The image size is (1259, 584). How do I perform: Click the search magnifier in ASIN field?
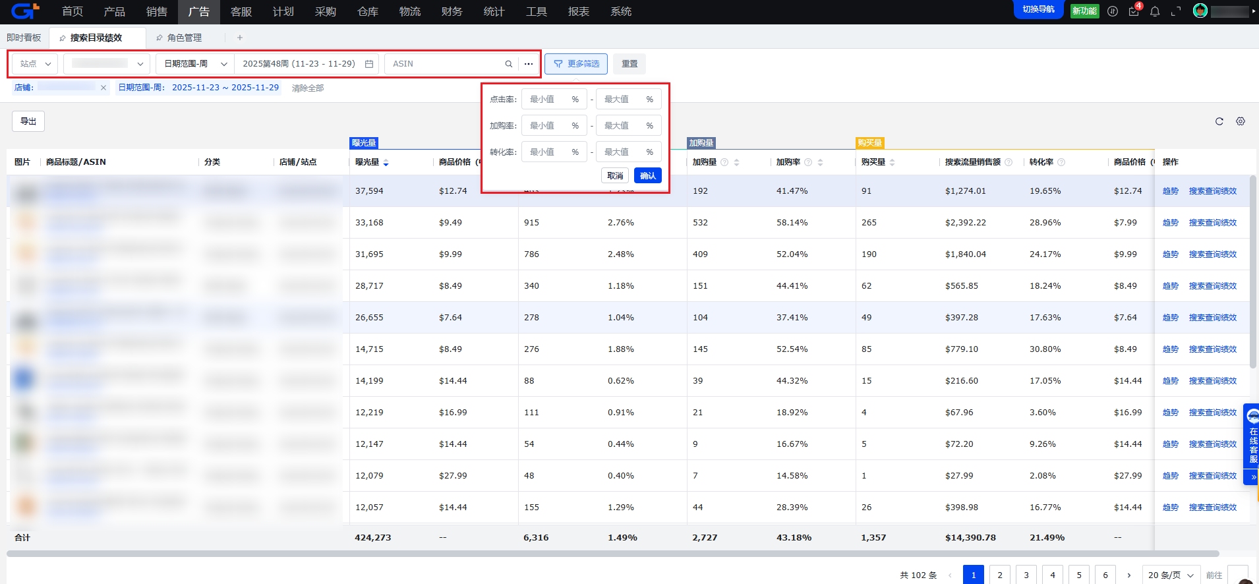point(508,64)
